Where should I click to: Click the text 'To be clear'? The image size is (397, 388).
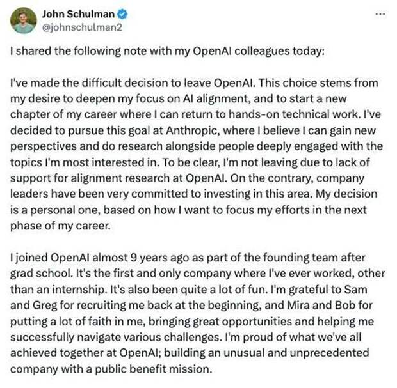coord(191,162)
